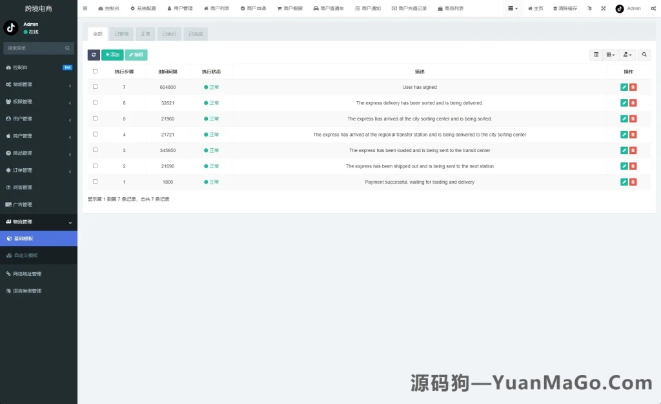Viewport: 661px width, 404px height.
Task: Collapse the sidebar with hamburger icon
Action: coord(86,8)
